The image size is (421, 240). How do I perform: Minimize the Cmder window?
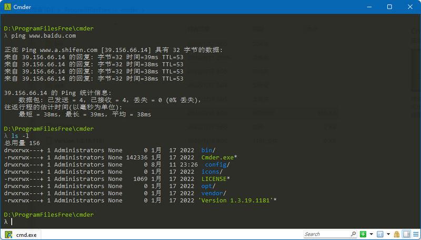(369, 7)
